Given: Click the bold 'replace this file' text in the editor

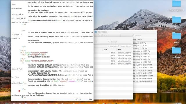Looking at the screenshot, I should (82, 16).
